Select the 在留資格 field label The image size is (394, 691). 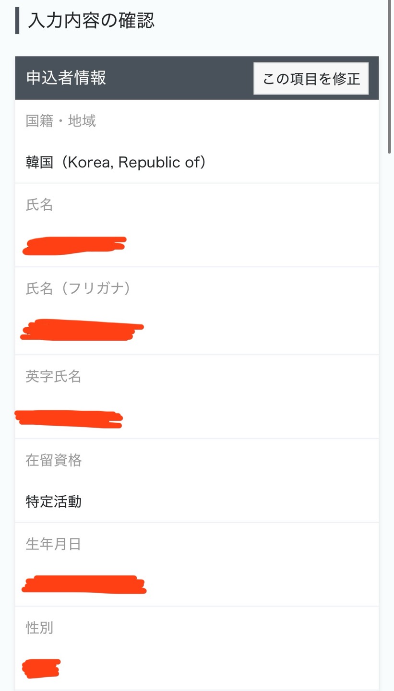[x=54, y=461]
